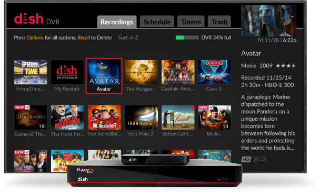Select the Iron Man 2 recording
The height and width of the screenshot is (196, 320).
point(142,117)
